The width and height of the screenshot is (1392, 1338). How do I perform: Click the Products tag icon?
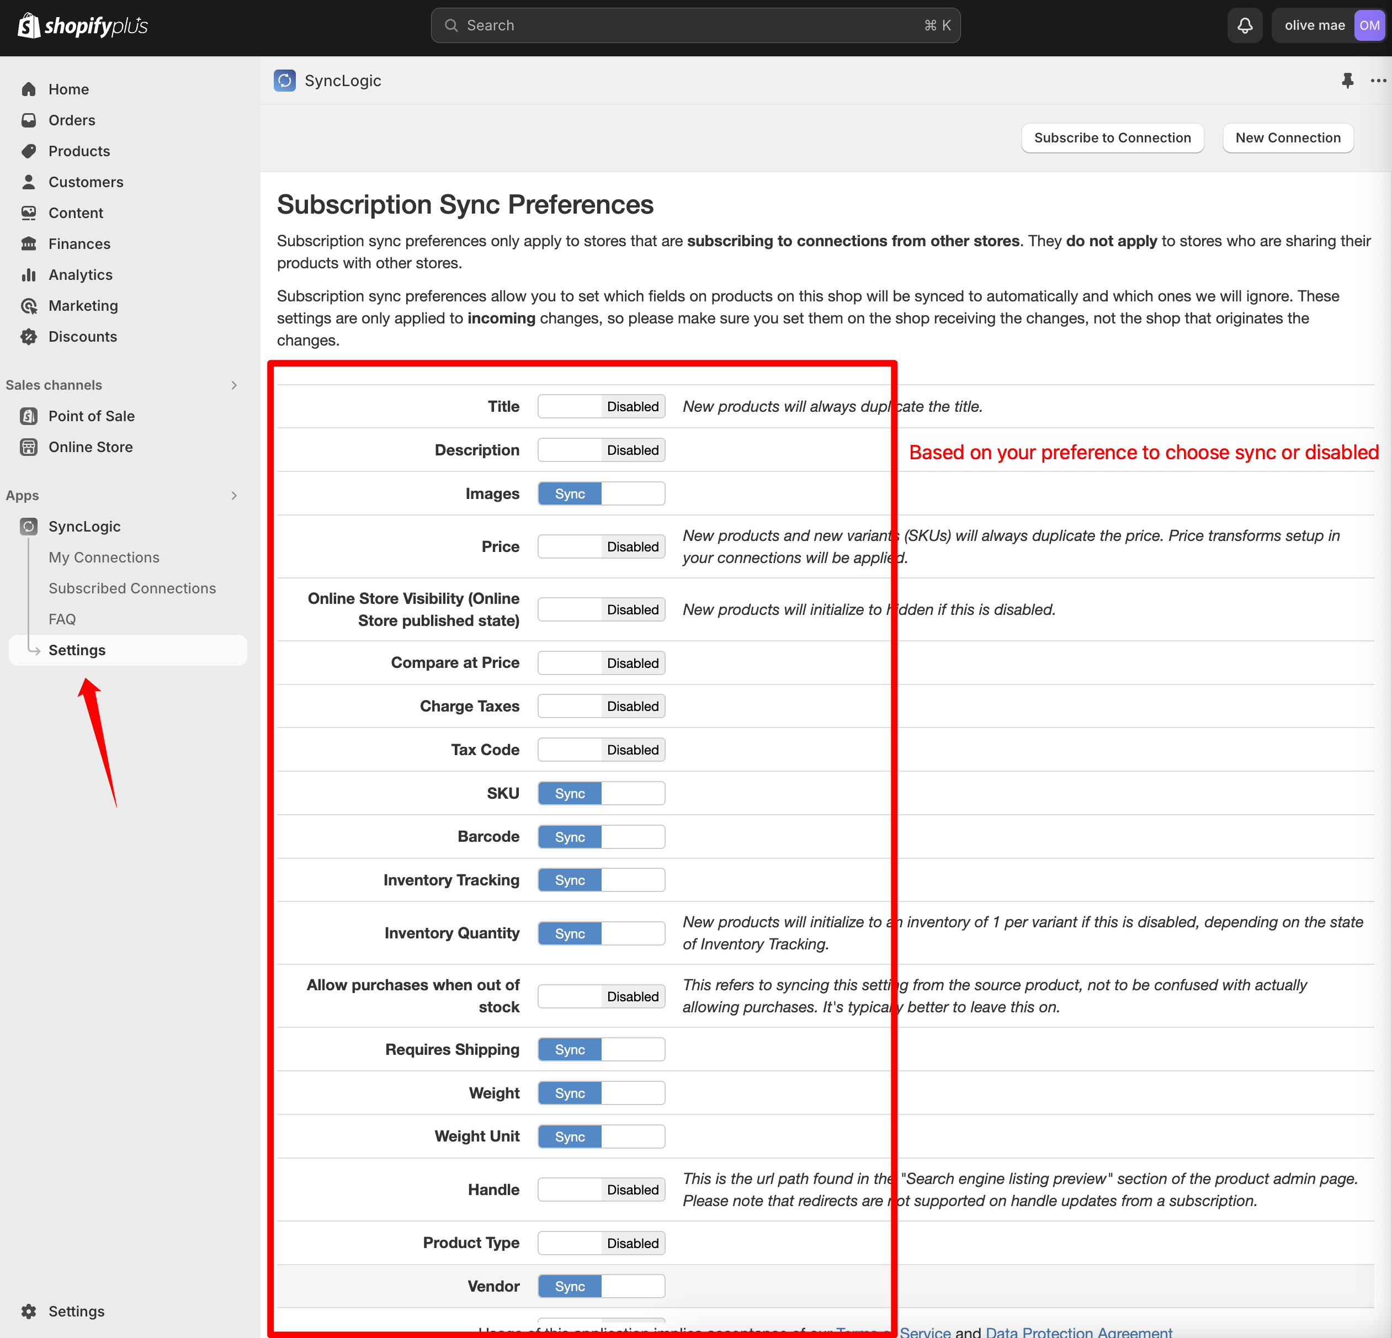tap(28, 151)
